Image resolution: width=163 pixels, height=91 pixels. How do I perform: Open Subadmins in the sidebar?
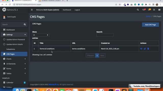pyautogui.click(x=14, y=49)
